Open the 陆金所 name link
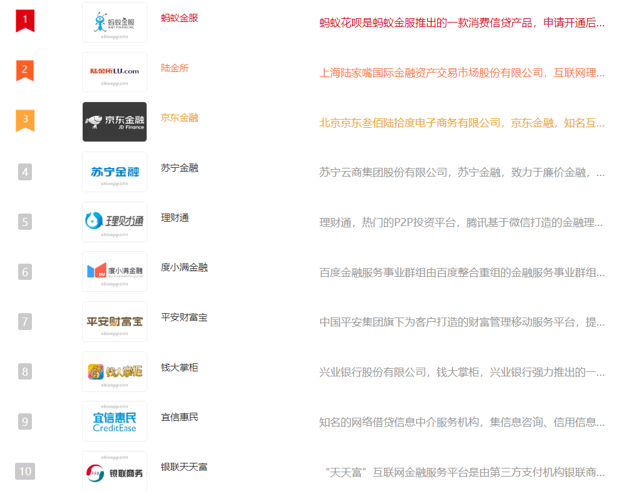 (175, 68)
